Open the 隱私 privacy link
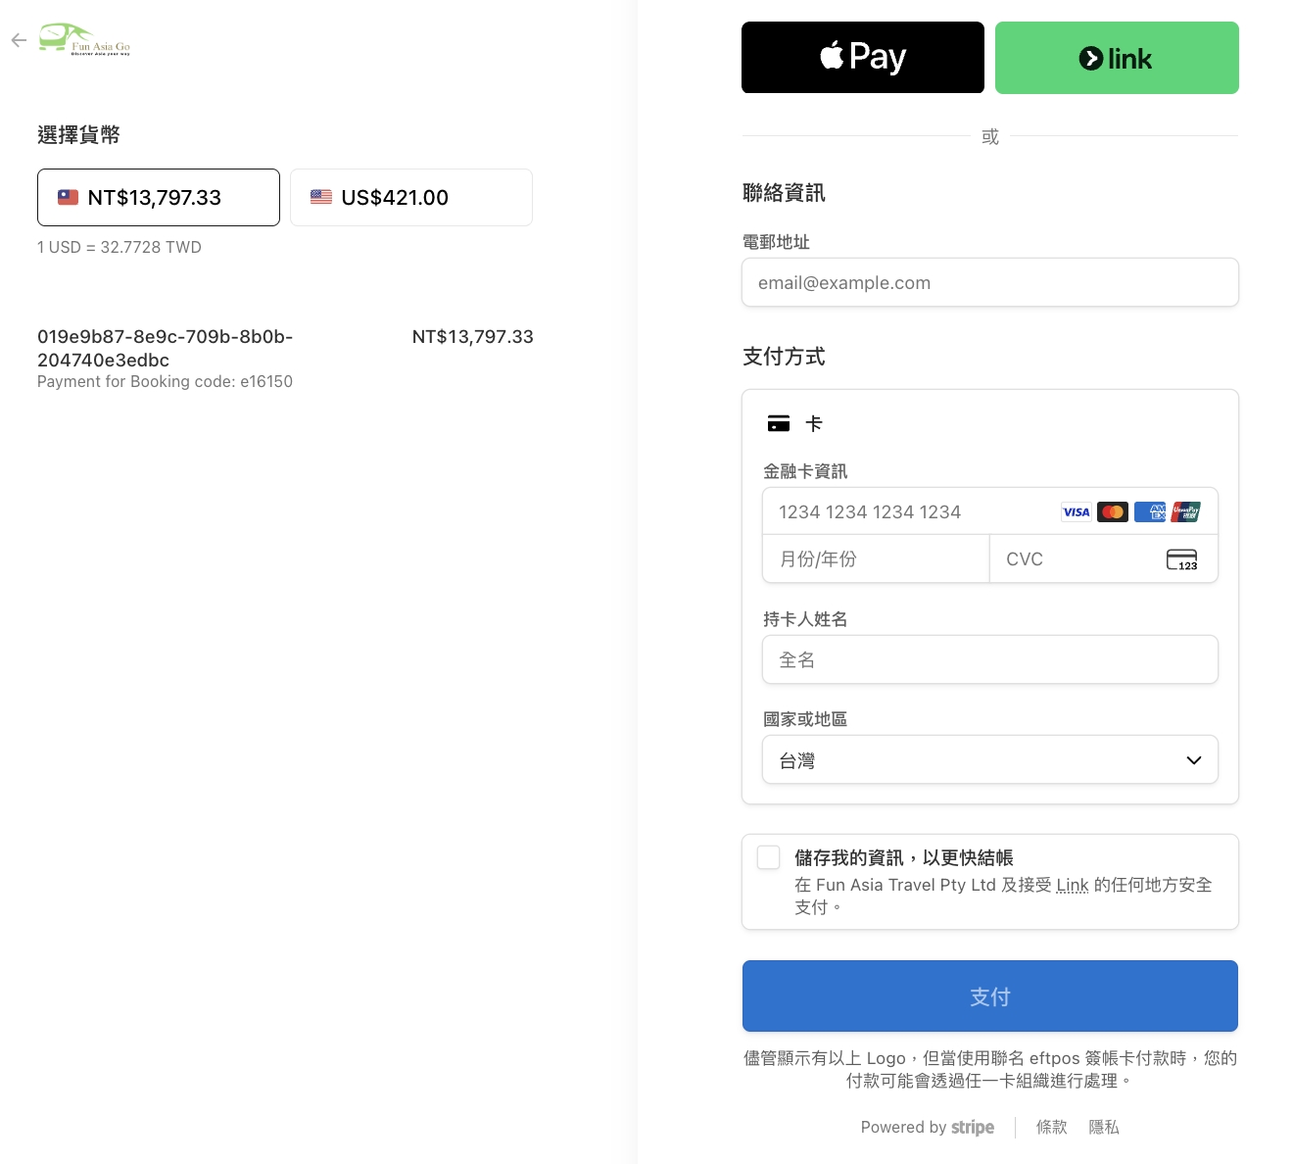The height and width of the screenshot is (1164, 1293). 1104,1127
